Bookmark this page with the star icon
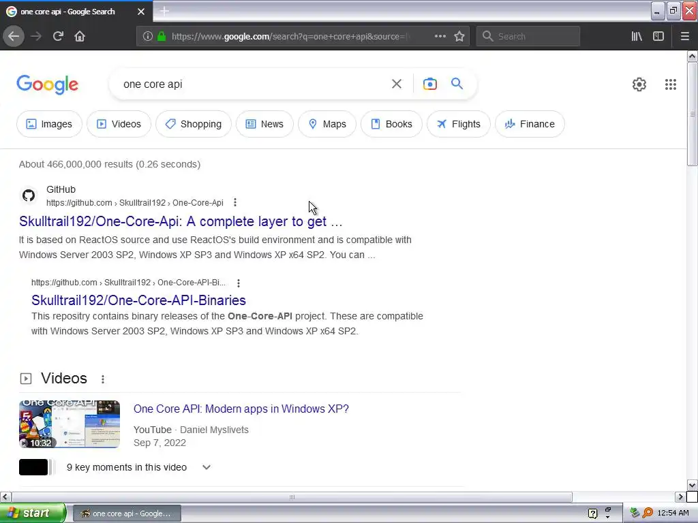This screenshot has width=698, height=523. point(459,36)
